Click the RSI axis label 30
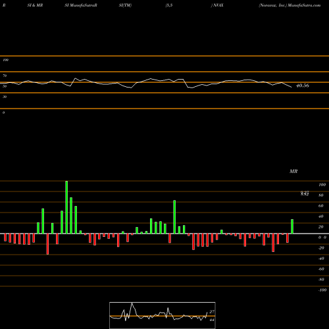The image size is (329, 329). [x=5, y=97]
